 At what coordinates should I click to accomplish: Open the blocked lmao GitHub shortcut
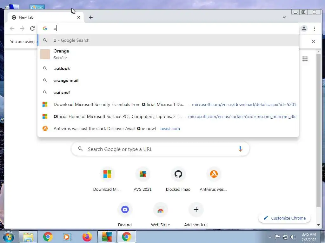pos(178,180)
